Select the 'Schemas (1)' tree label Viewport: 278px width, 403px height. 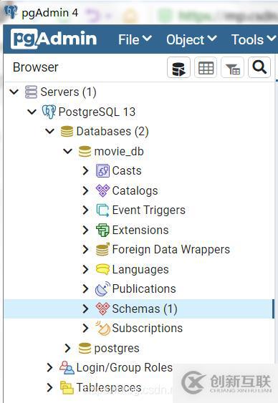[145, 309]
